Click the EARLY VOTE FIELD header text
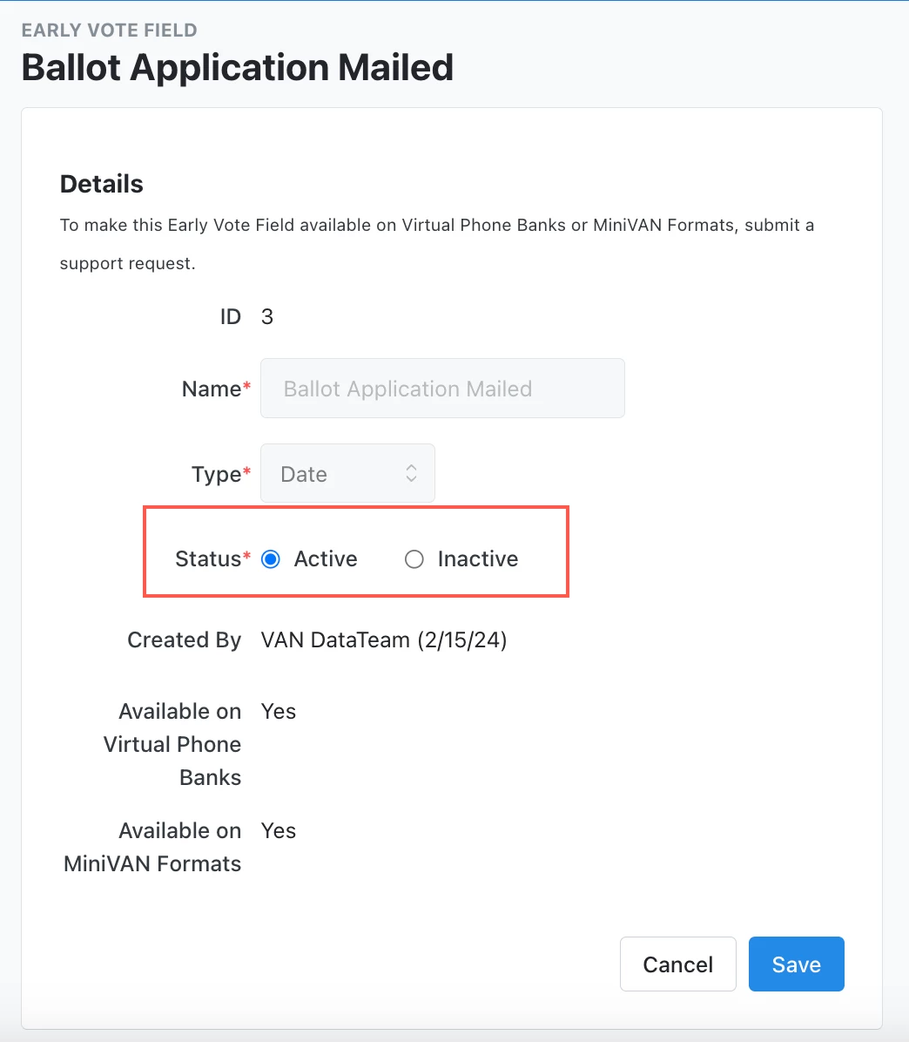This screenshot has width=909, height=1042. coord(110,30)
